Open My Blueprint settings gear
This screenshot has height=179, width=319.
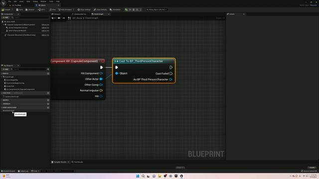point(48,69)
